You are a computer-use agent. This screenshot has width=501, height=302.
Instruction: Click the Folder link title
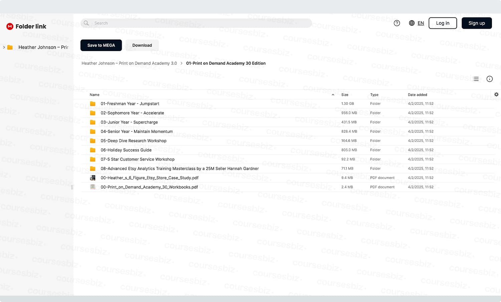click(x=31, y=26)
